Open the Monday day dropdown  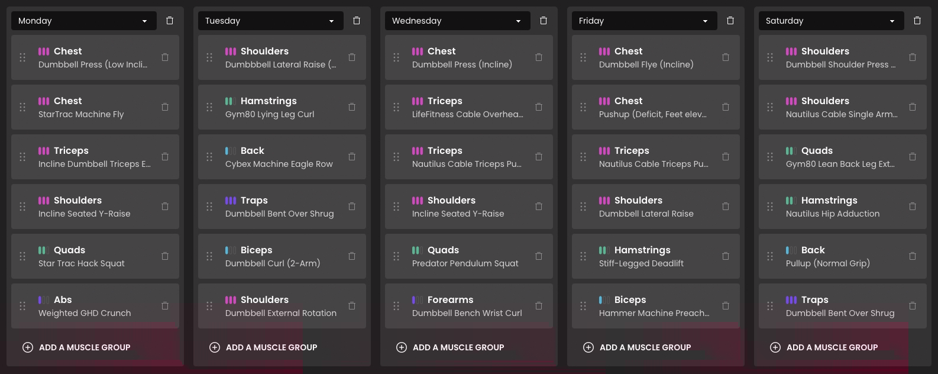point(83,21)
